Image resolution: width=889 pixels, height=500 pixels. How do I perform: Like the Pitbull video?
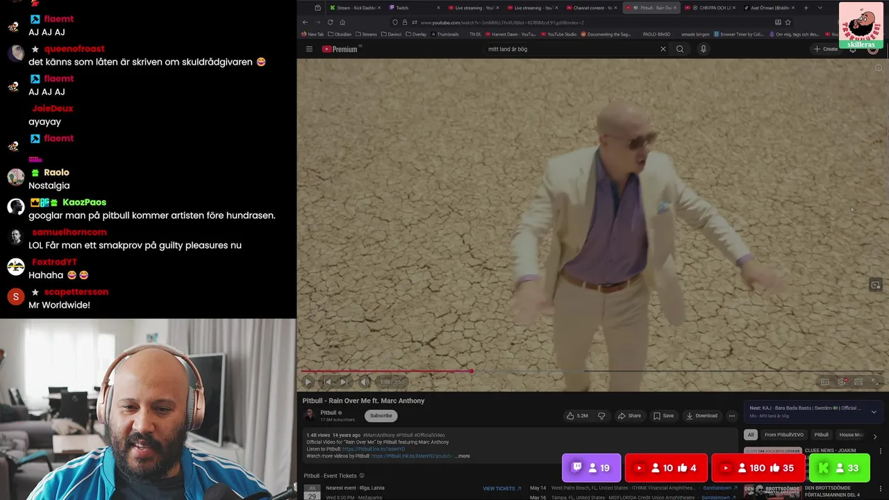click(576, 415)
